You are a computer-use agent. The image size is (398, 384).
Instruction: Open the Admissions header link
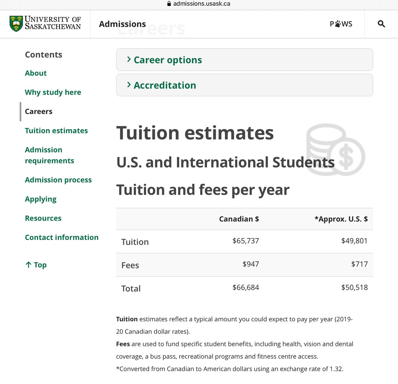click(x=122, y=24)
